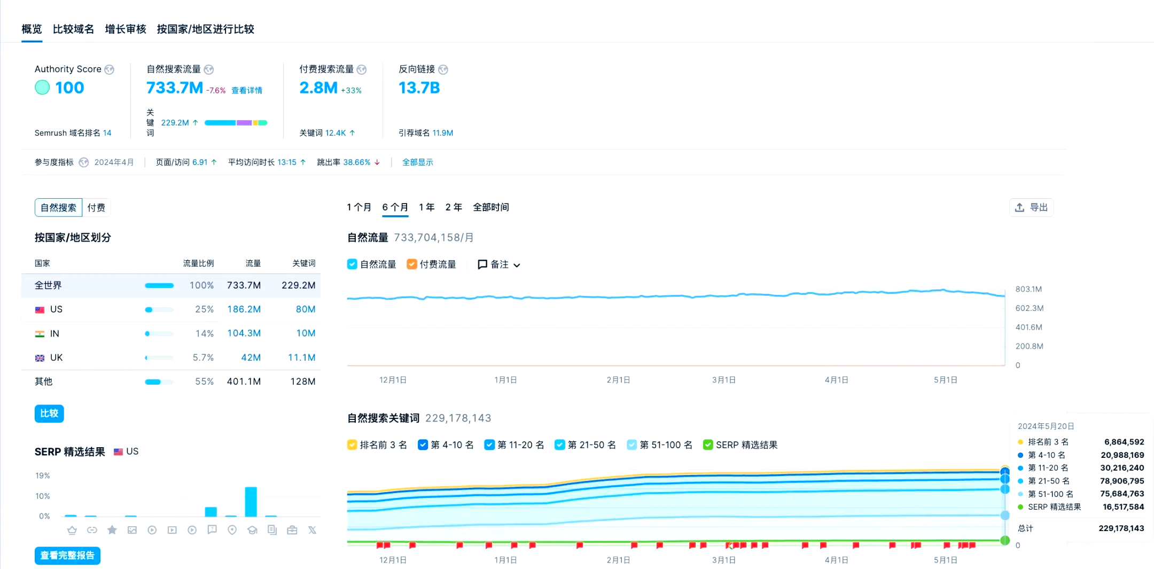Click the IN traffic value 104.3M
The height and width of the screenshot is (569, 1154).
pos(244,333)
